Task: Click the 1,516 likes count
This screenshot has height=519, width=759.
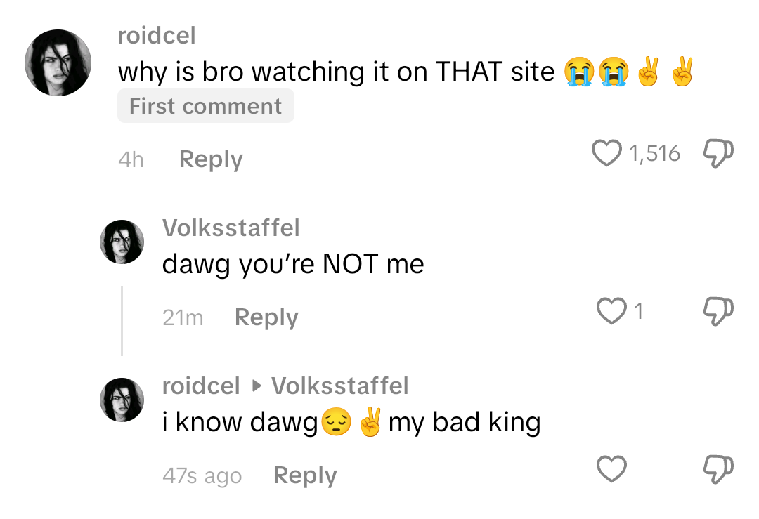Action: coord(655,154)
